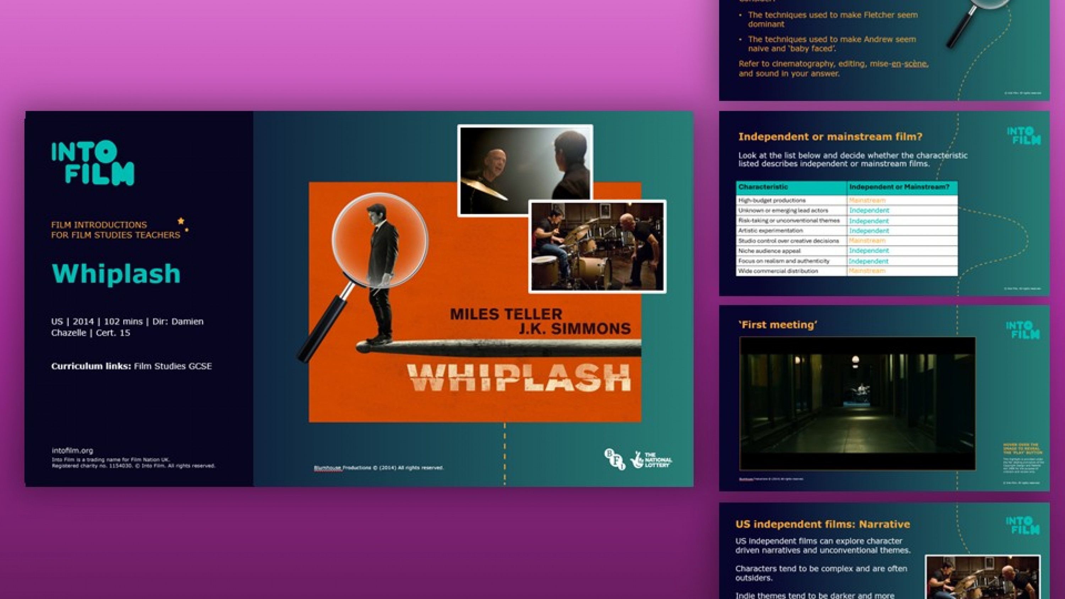The width and height of the screenshot is (1065, 599).
Task: Click 'Independent' answer in the Risk-taking themes row
Action: pos(869,221)
